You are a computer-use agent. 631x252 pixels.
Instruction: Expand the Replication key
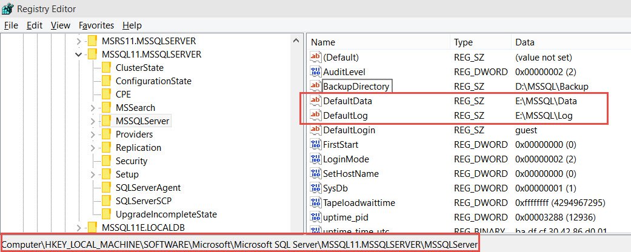point(93,148)
